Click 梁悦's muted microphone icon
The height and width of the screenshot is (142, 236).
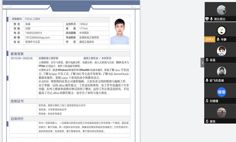pos(207,121)
